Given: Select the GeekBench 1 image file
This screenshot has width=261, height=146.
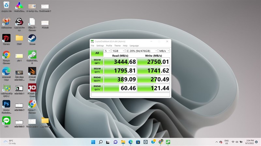Looking at the screenshot, I should pyautogui.click(x=32, y=123).
